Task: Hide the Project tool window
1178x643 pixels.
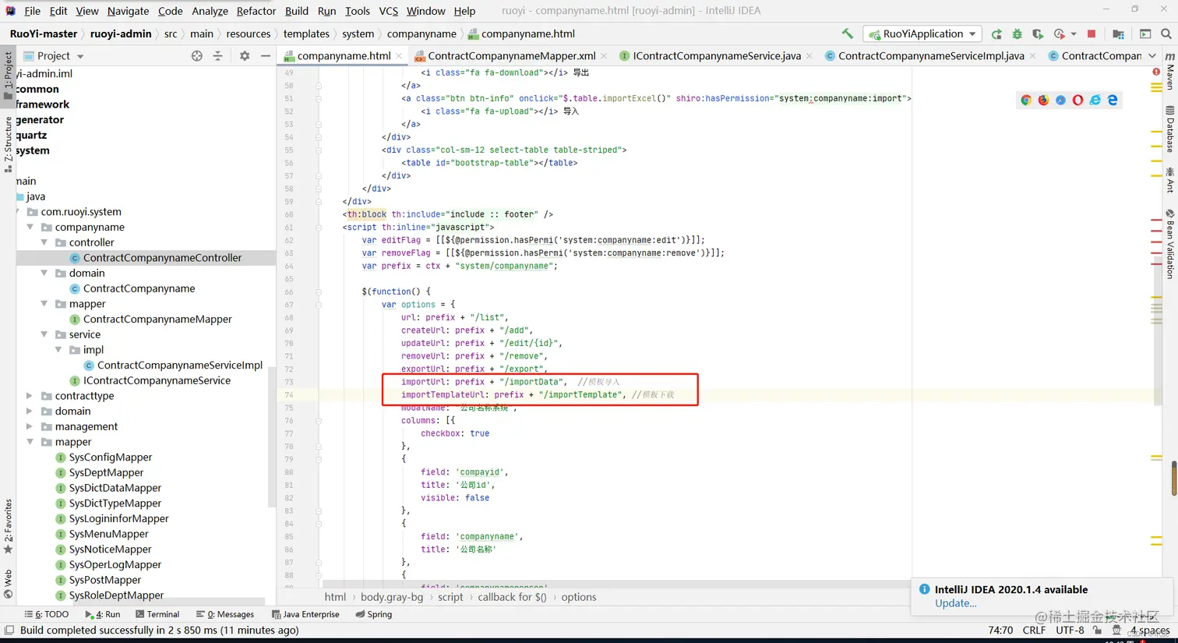Action: coord(266,56)
